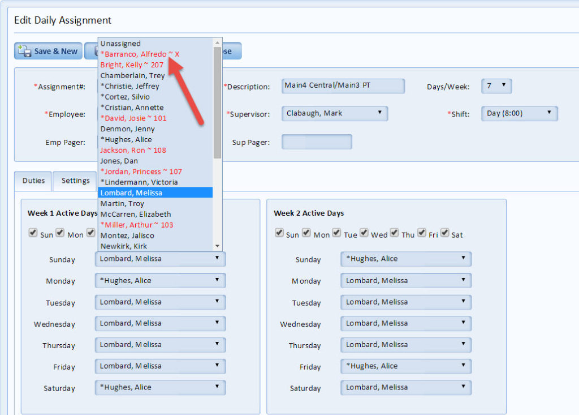Select Denmon, Jenny in the list
579x415 pixels.
click(x=155, y=129)
